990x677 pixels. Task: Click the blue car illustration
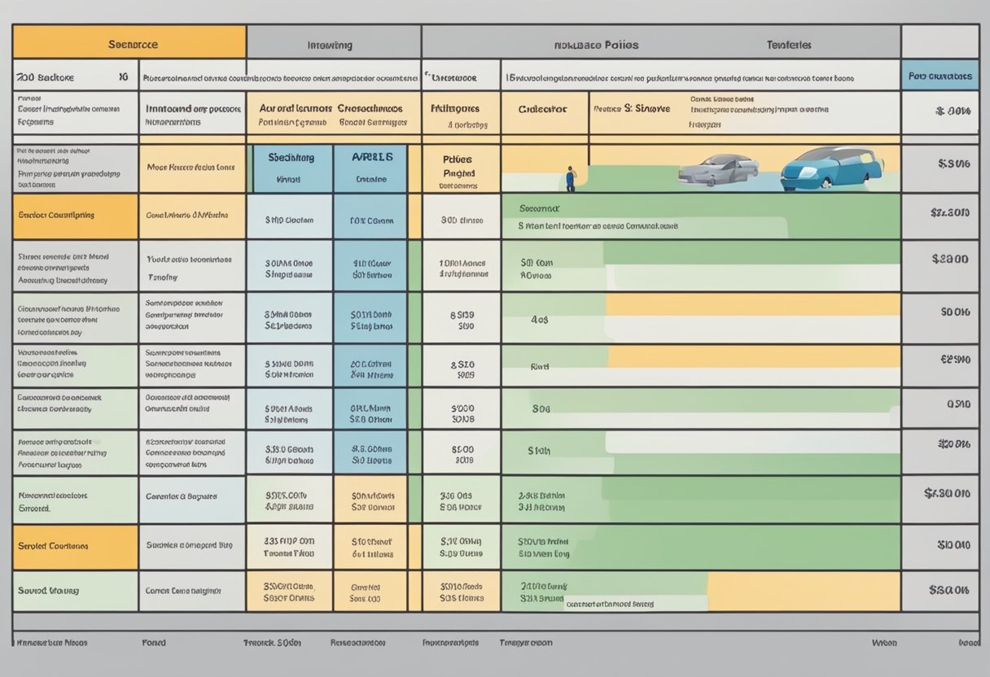(831, 168)
